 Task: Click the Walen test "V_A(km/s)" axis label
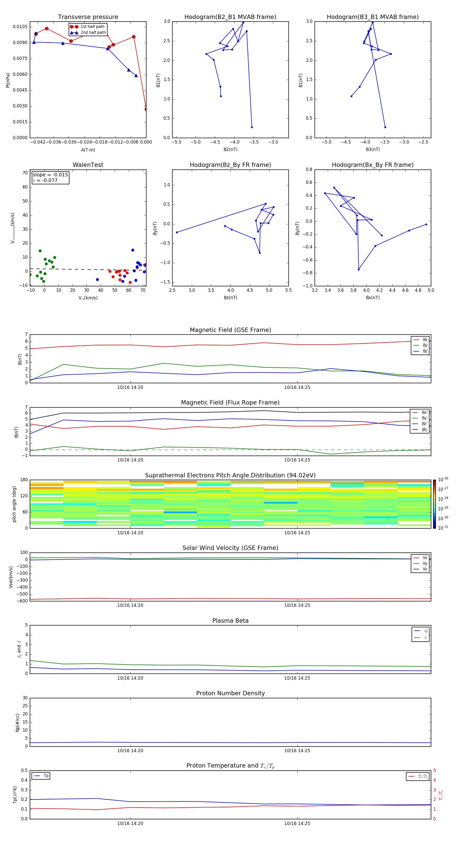[x=88, y=298]
